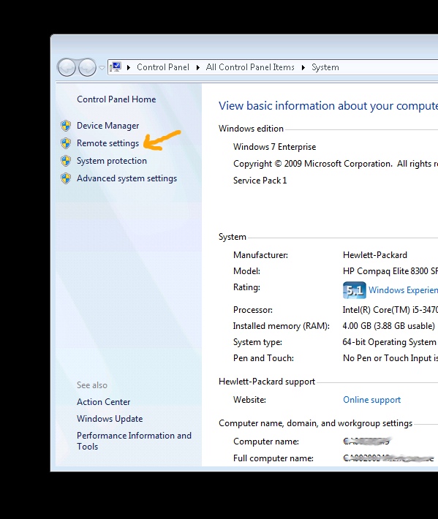Select Control Panel in the breadcrumb path
This screenshot has width=438, height=519.
[x=163, y=67]
